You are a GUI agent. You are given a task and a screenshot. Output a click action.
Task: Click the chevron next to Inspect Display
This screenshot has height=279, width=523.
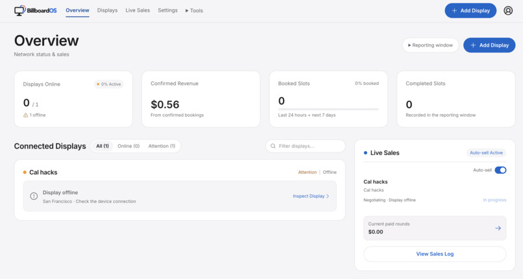point(328,196)
